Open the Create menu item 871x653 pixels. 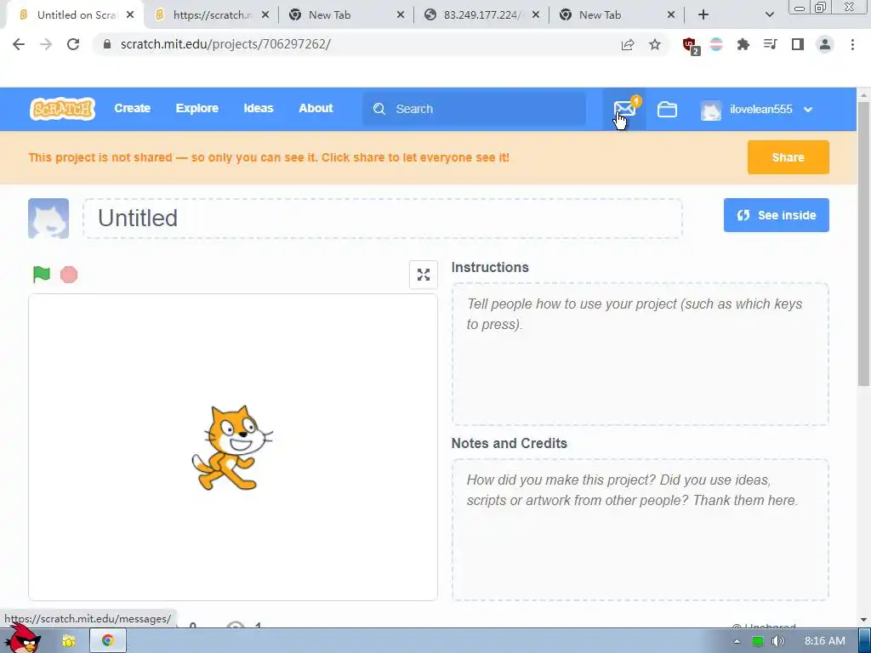click(x=132, y=108)
